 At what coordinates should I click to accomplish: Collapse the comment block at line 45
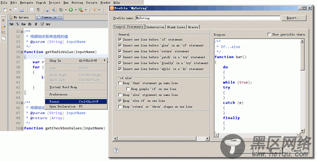22,103
